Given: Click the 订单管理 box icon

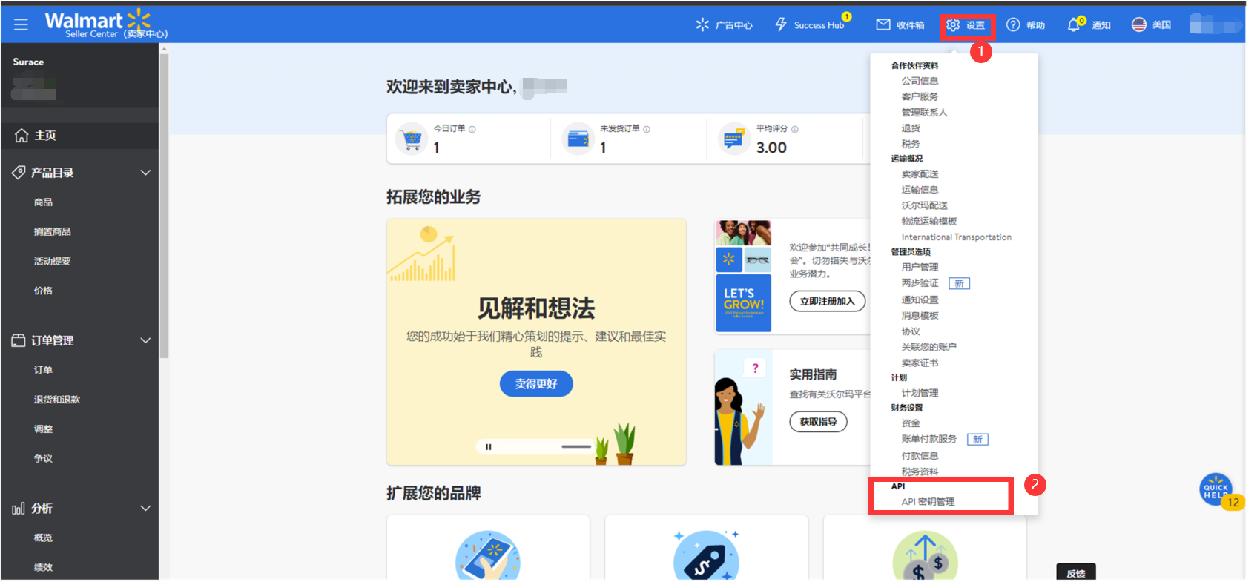Looking at the screenshot, I should tap(19, 340).
